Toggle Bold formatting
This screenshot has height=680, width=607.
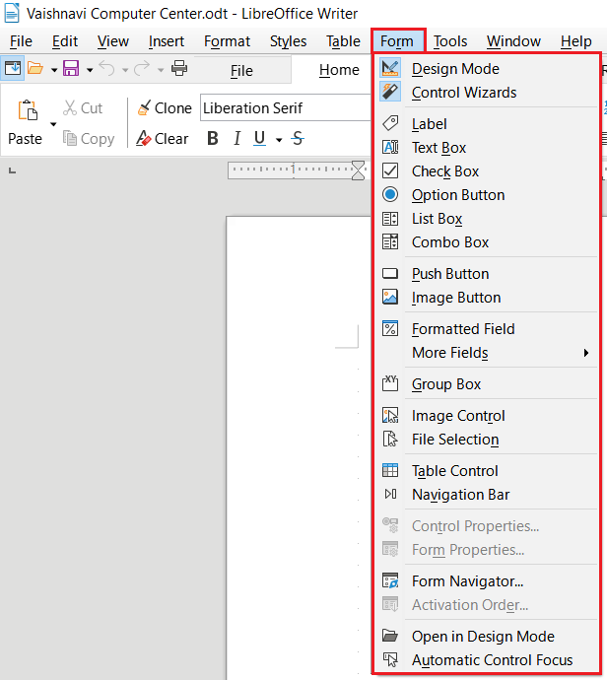(213, 139)
